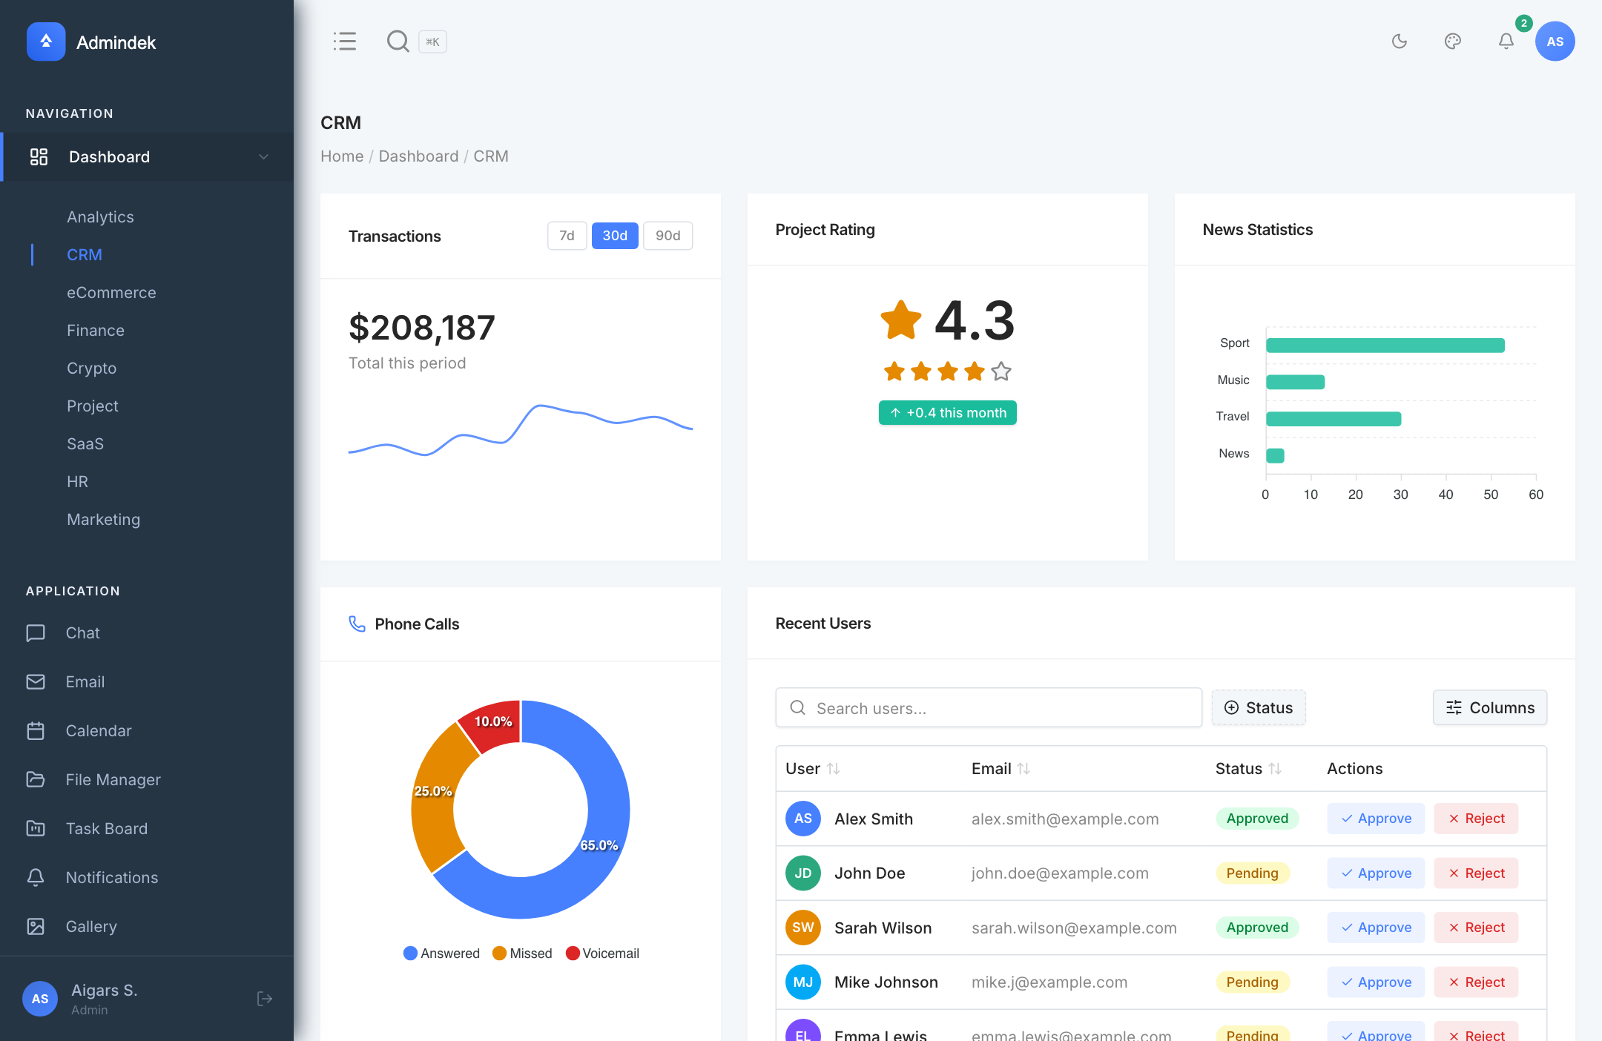Open the Status filter dropdown
The width and height of the screenshot is (1602, 1041).
1258,707
